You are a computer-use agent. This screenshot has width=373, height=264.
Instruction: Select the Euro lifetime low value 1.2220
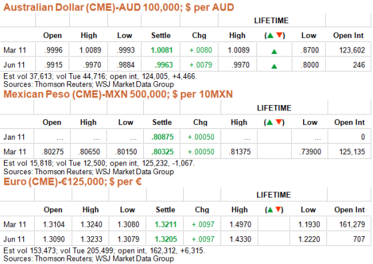coord(309,239)
